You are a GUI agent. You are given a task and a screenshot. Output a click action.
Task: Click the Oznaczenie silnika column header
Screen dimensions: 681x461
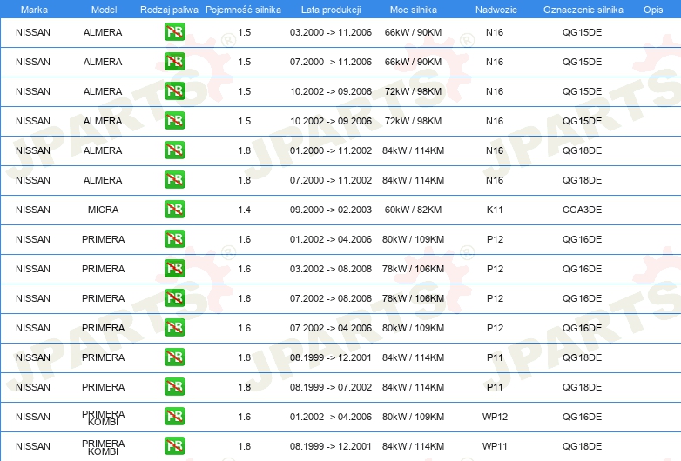click(583, 10)
